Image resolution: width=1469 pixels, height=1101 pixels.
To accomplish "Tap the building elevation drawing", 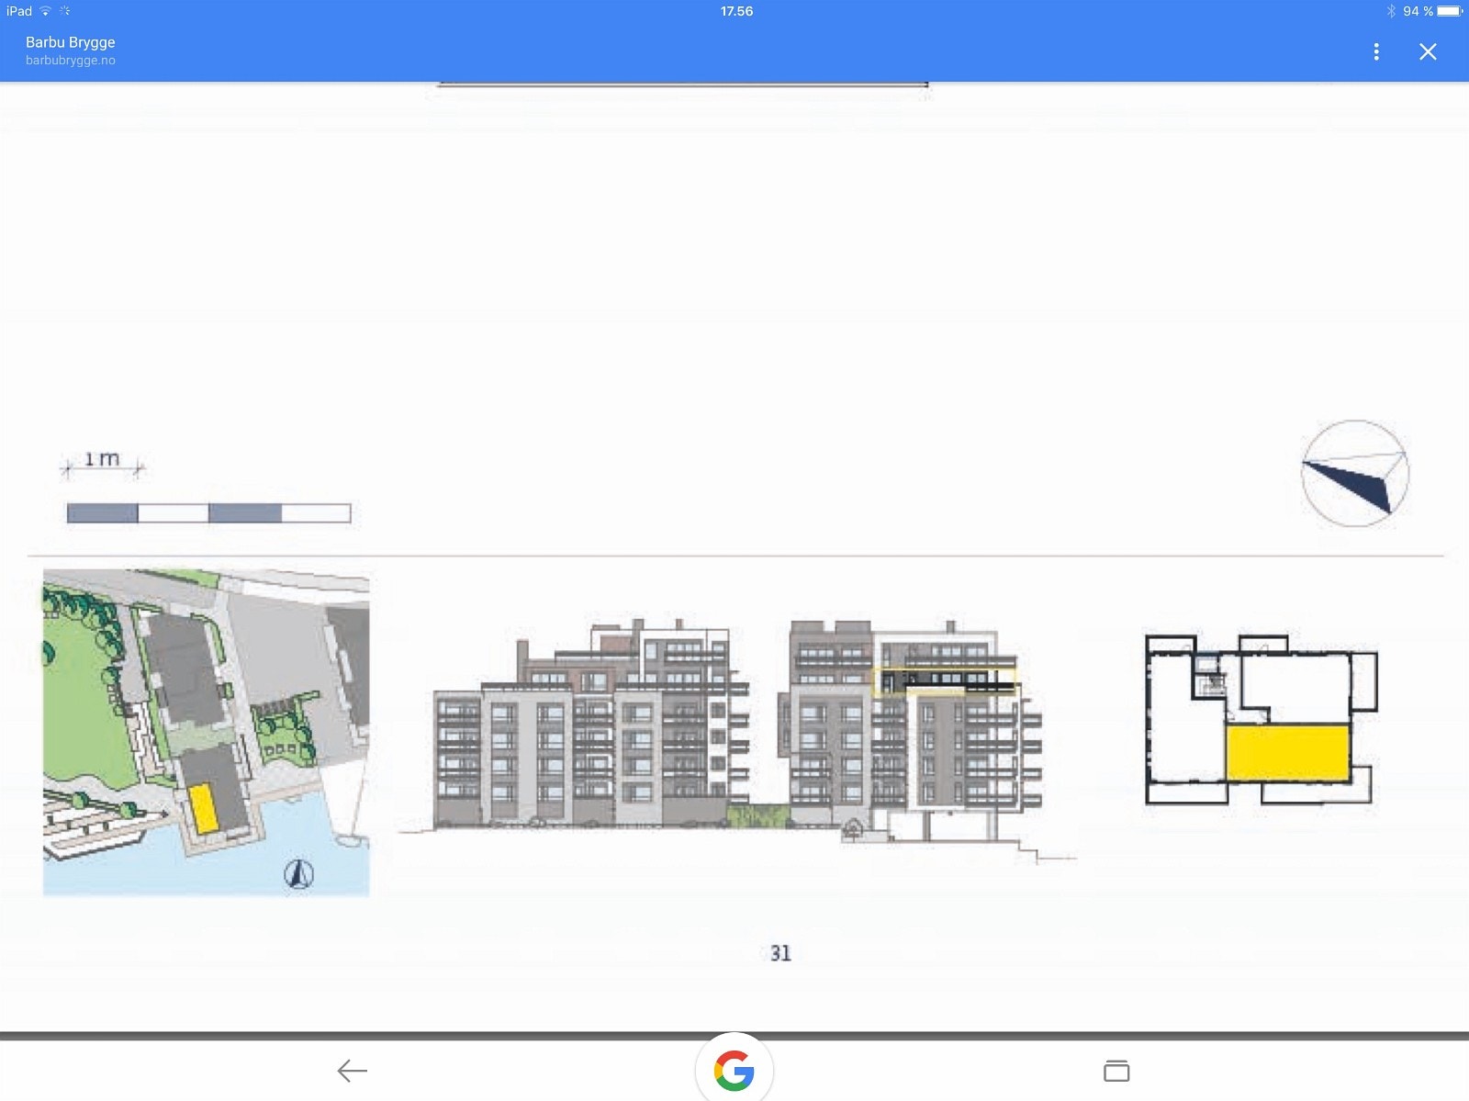I will [737, 740].
